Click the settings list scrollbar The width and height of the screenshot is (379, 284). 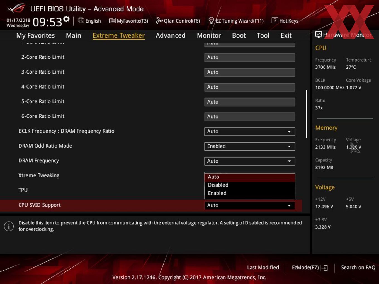click(x=307, y=114)
